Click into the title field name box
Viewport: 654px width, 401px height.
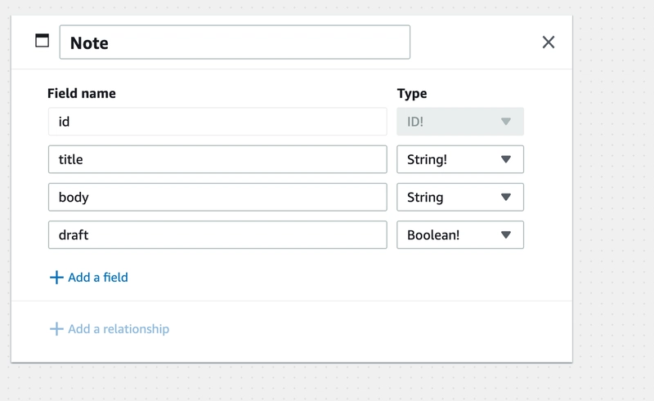coord(217,159)
